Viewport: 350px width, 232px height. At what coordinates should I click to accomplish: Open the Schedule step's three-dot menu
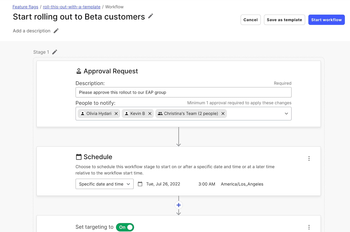click(309, 159)
